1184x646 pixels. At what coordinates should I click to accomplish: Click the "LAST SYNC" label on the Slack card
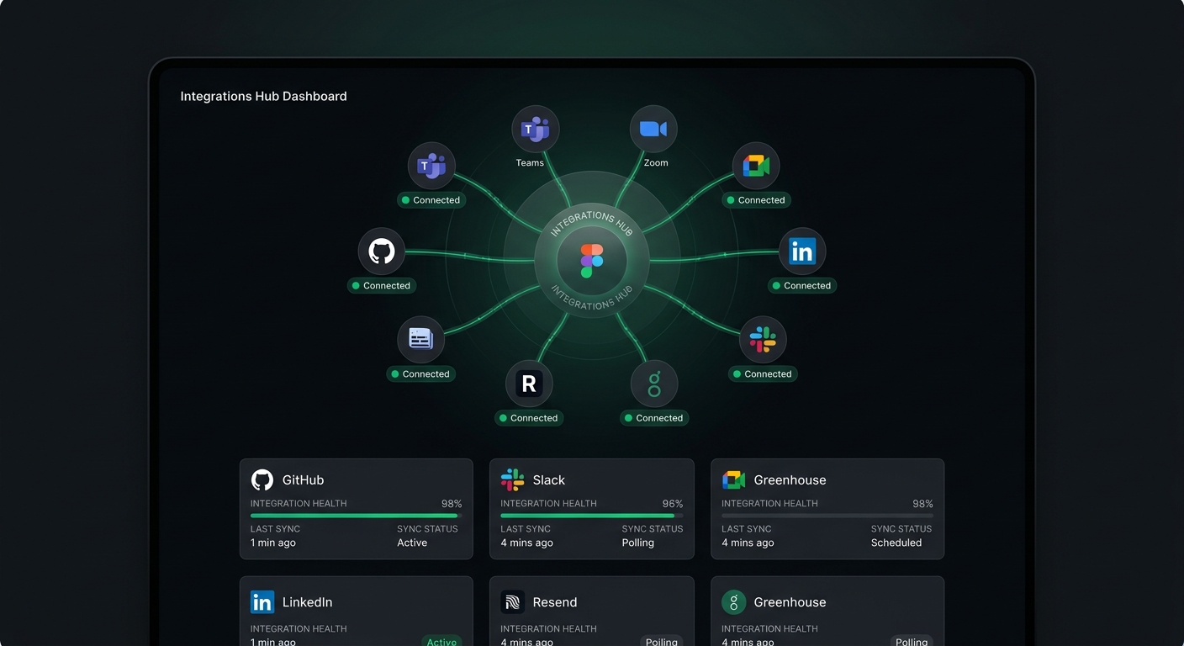526,529
